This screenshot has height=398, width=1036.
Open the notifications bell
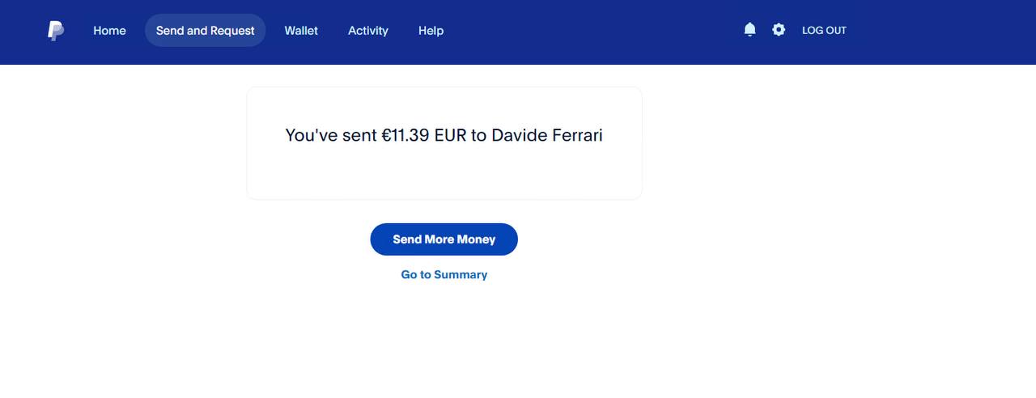[749, 30]
